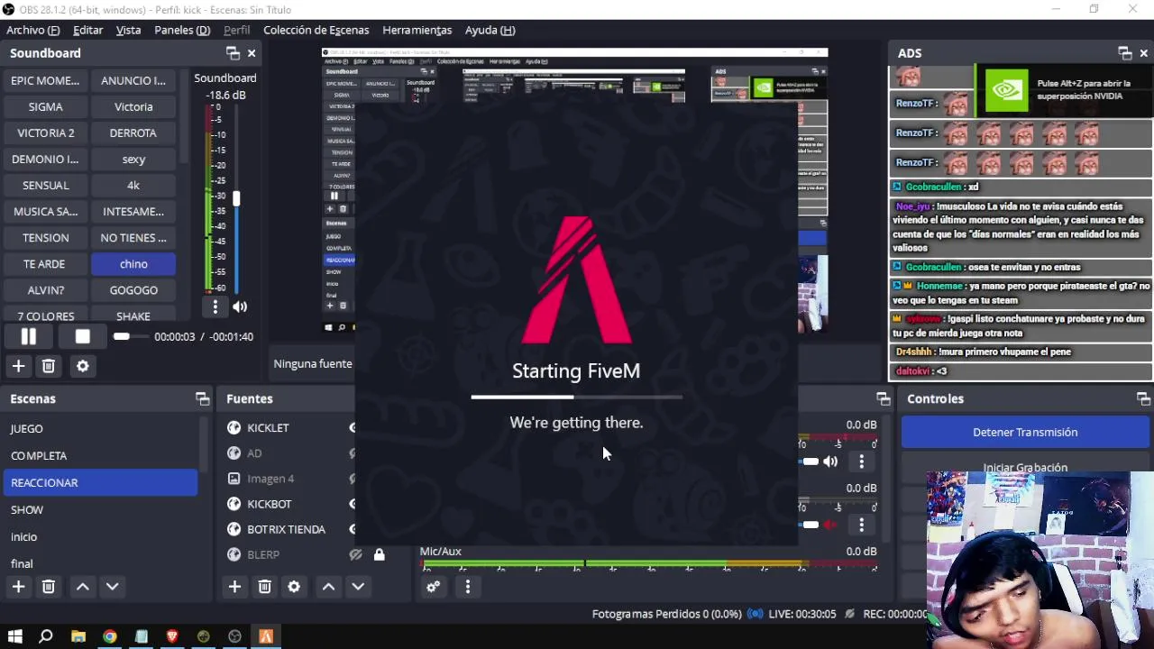The height and width of the screenshot is (649, 1154).
Task: Float the Soundboard dock panel
Action: [233, 53]
